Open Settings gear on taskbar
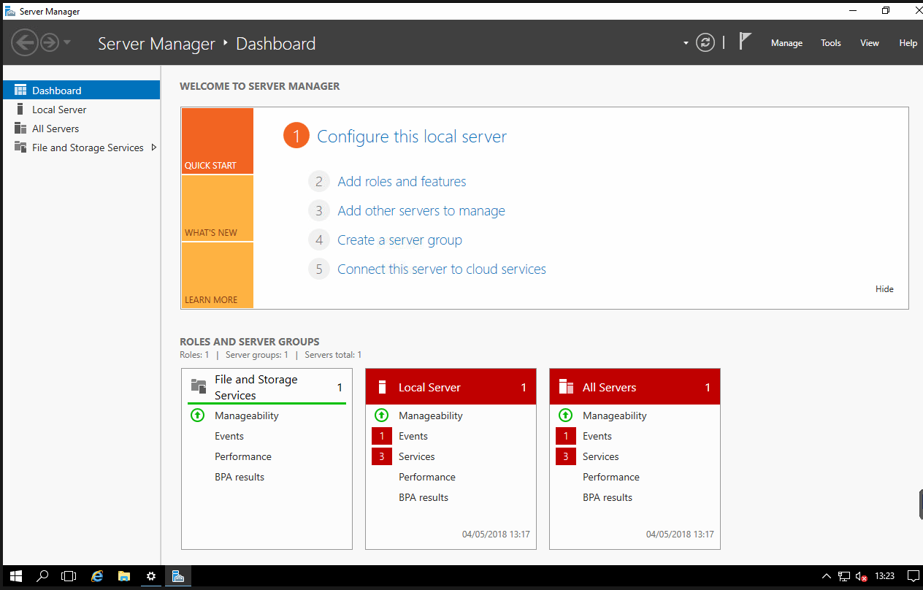 tap(151, 576)
